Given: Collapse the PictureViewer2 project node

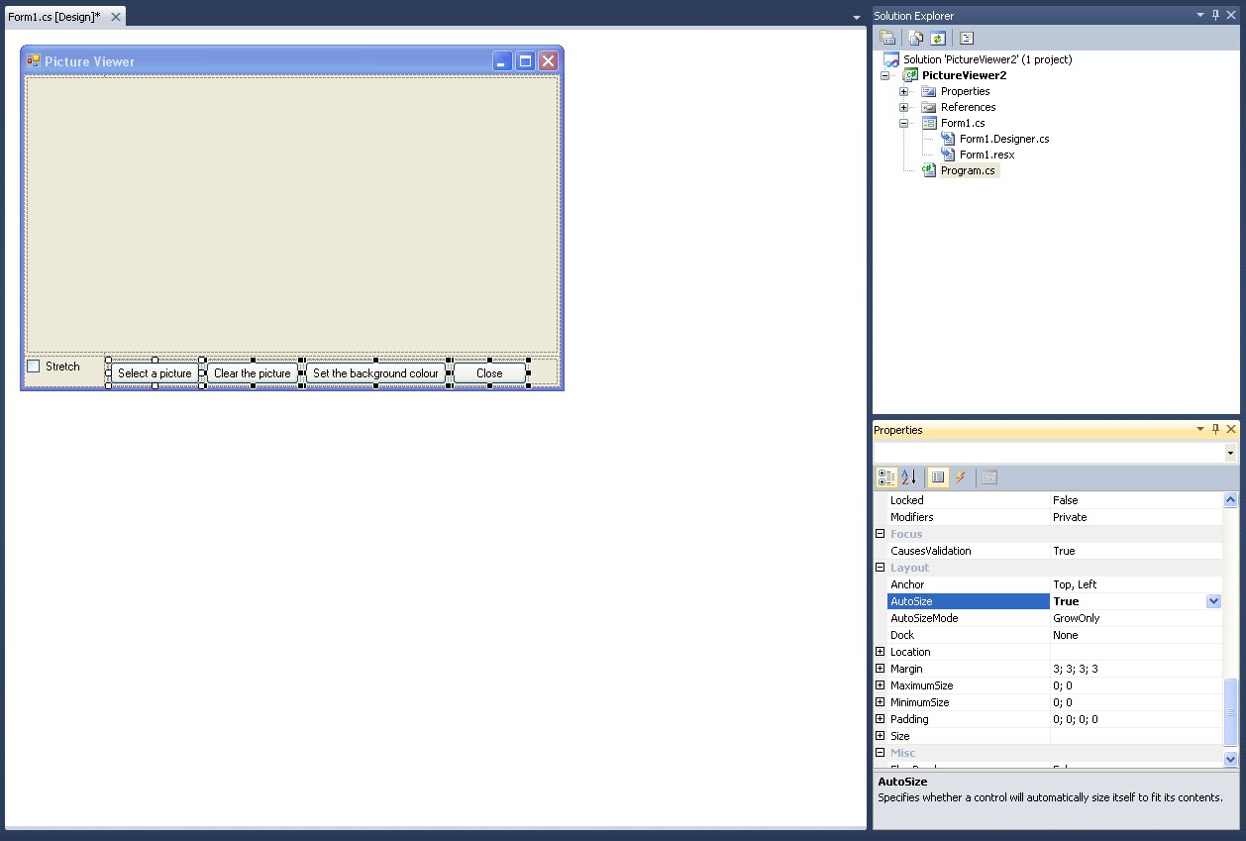Looking at the screenshot, I should point(884,75).
